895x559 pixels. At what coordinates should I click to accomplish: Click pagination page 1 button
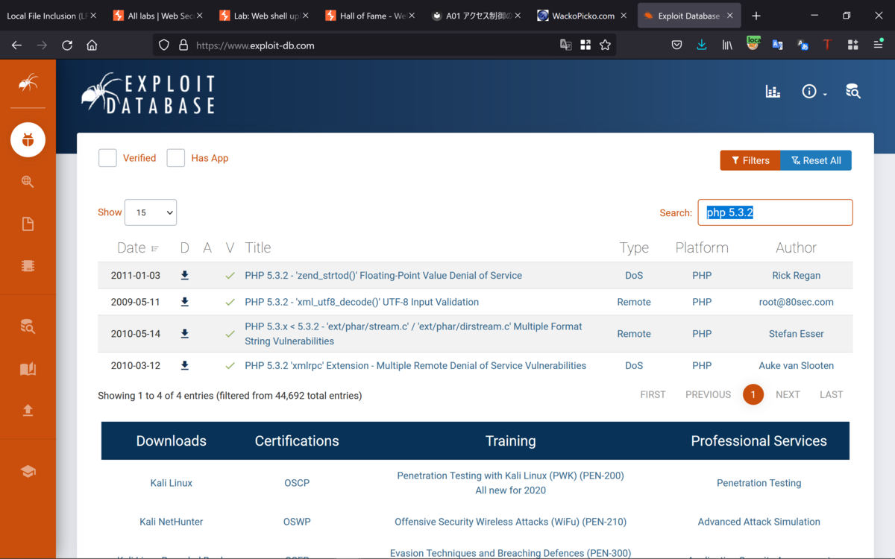coord(753,394)
